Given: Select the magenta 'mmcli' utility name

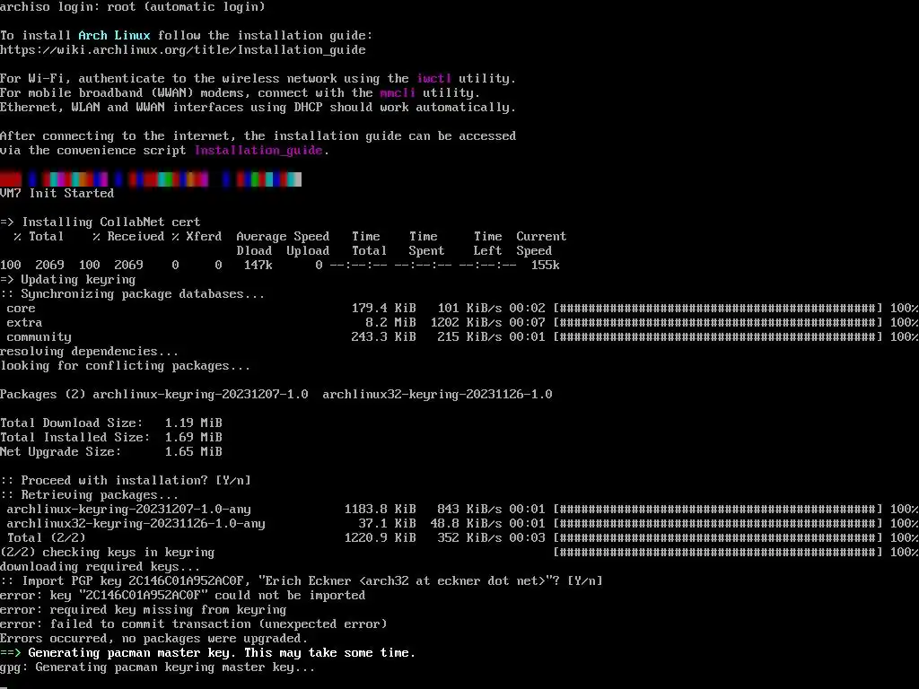Looking at the screenshot, I should tap(398, 92).
